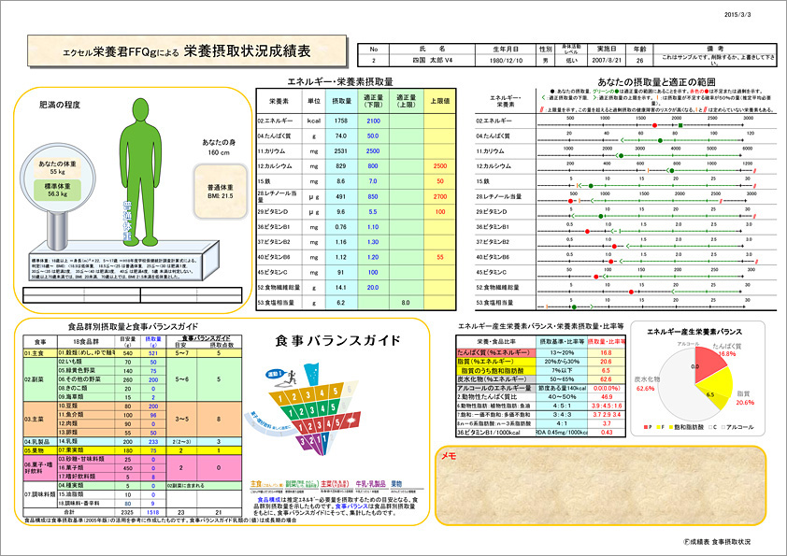The height and width of the screenshot is (556, 787).
Task: Click the orange 主食 legend label
Action: [266, 484]
